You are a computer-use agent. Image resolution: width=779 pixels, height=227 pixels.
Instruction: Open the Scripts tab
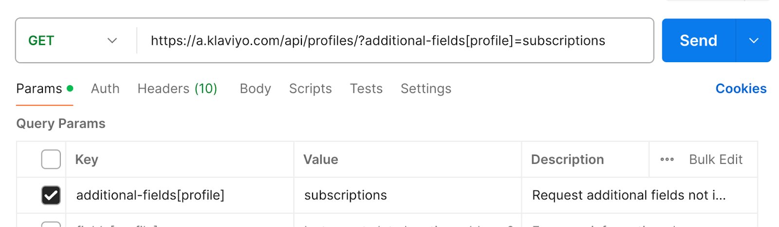[x=310, y=89]
